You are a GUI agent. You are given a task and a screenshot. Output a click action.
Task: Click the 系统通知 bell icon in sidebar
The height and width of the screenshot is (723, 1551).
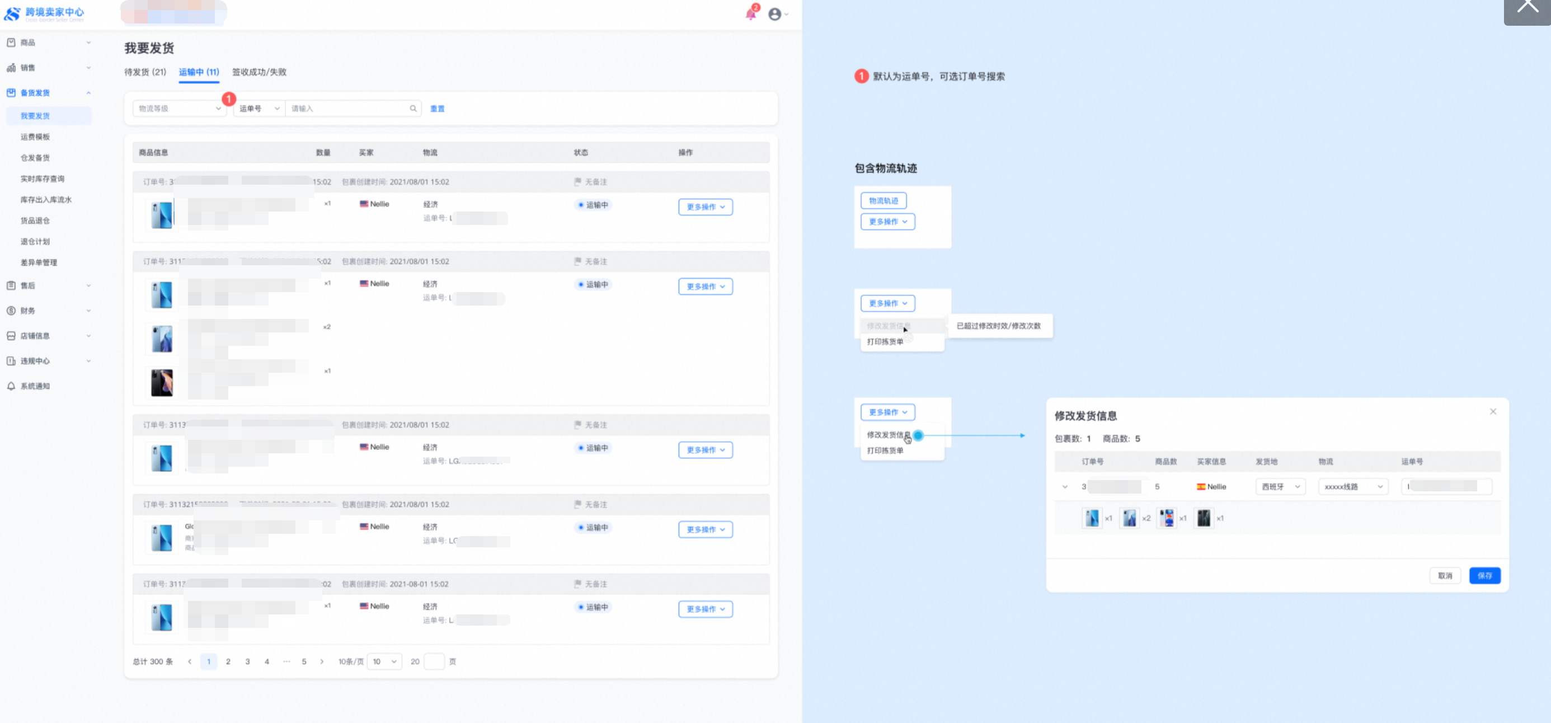click(11, 386)
